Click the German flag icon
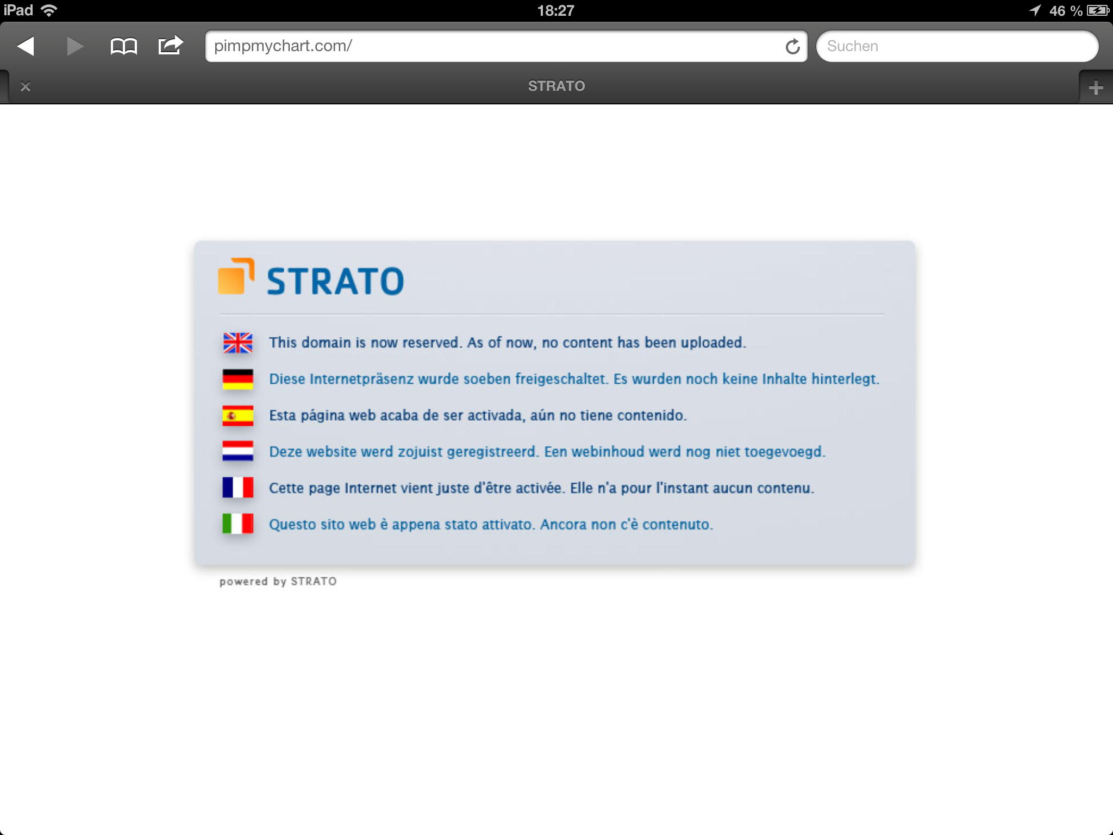This screenshot has width=1113, height=835. (237, 379)
